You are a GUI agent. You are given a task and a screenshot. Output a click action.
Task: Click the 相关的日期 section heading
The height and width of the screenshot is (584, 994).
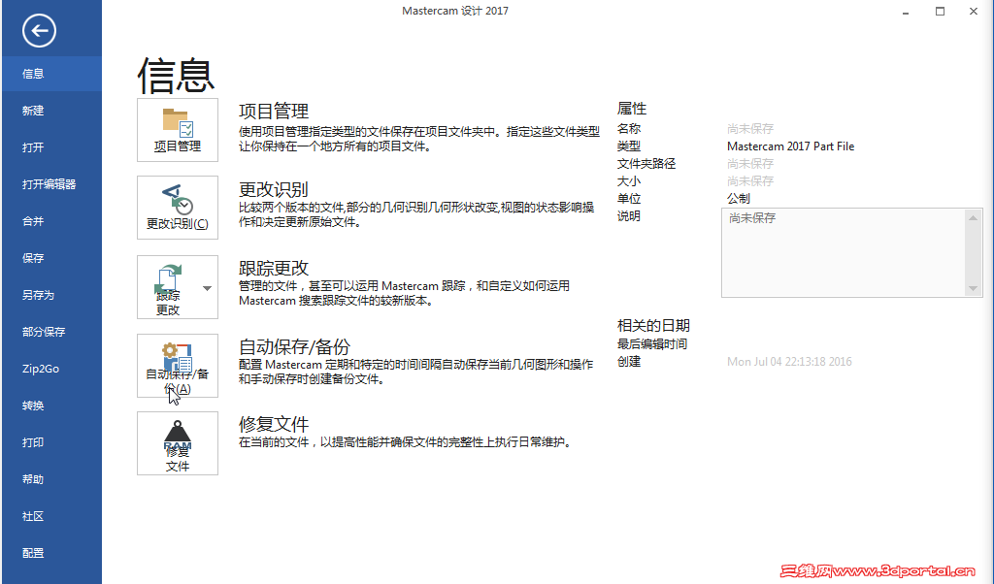[653, 326]
